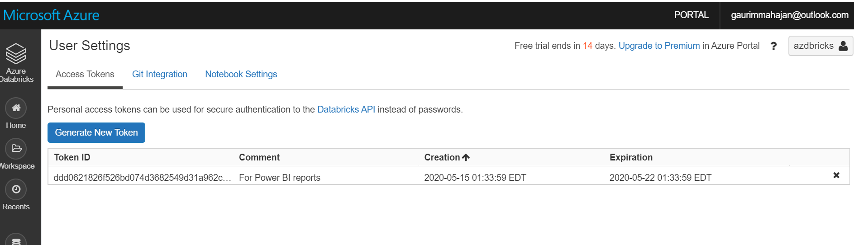Select the Access Tokens tab

click(x=85, y=74)
